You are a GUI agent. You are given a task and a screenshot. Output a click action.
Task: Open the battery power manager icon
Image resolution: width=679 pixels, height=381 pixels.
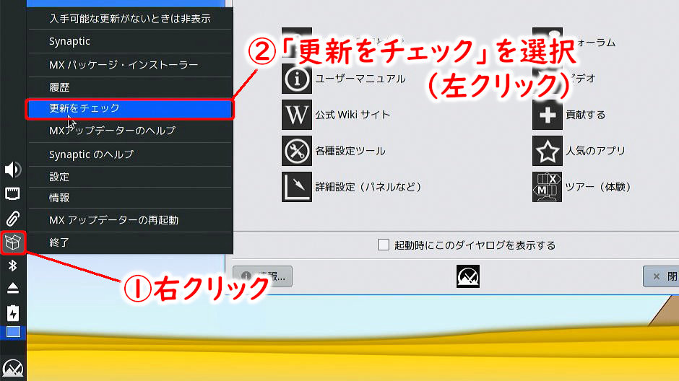[12, 312]
